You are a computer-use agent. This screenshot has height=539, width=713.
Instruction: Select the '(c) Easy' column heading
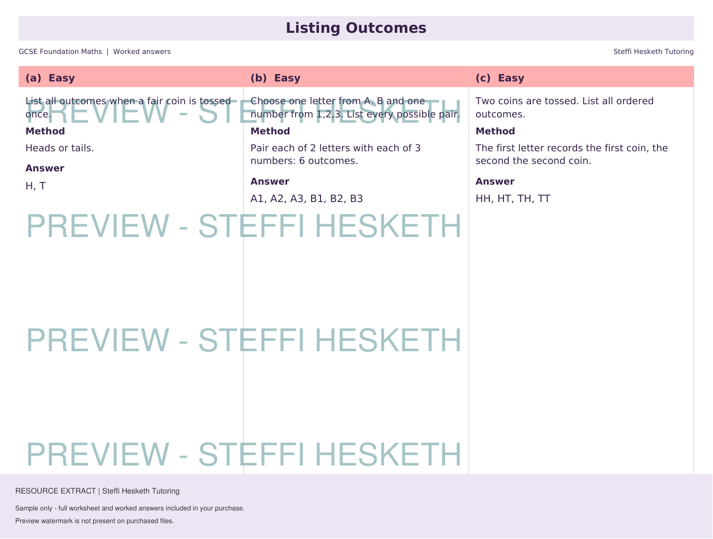tap(500, 78)
